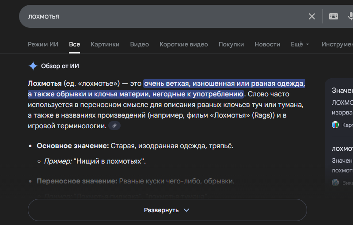The width and height of the screenshot is (353, 225).
Task: Select the Покупки tab
Action: 231,44
